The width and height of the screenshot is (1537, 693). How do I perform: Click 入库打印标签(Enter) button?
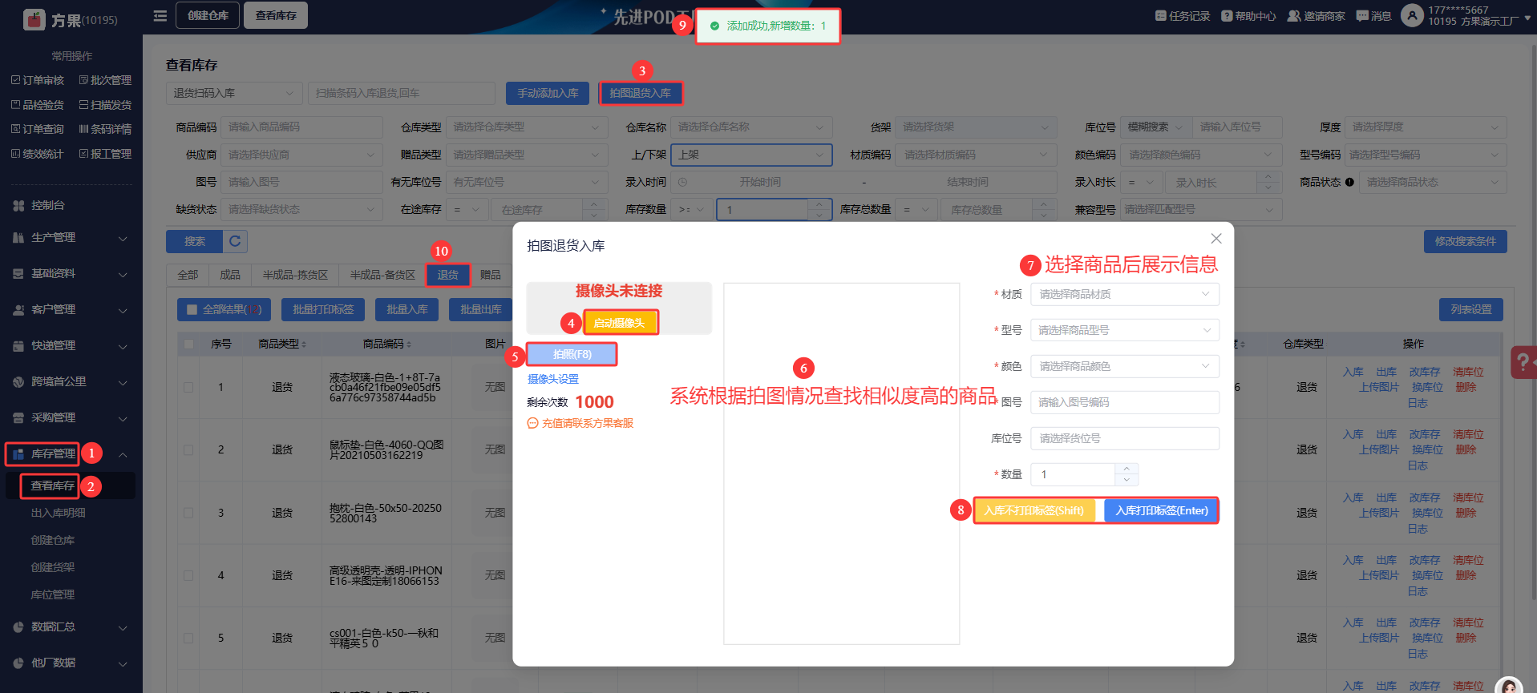pos(1162,510)
